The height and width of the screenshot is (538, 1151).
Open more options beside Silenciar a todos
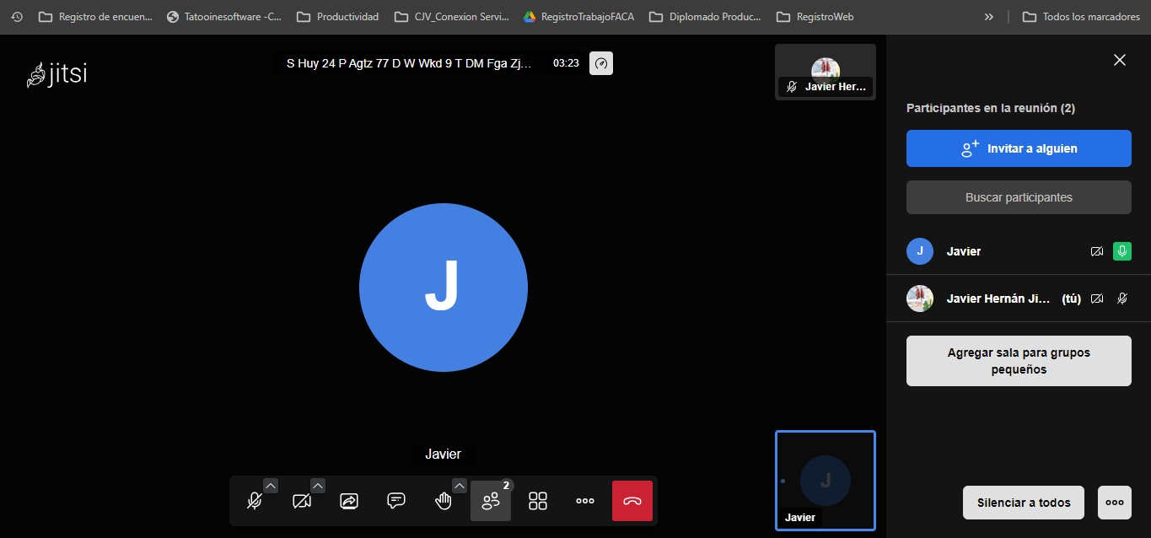[1115, 503]
